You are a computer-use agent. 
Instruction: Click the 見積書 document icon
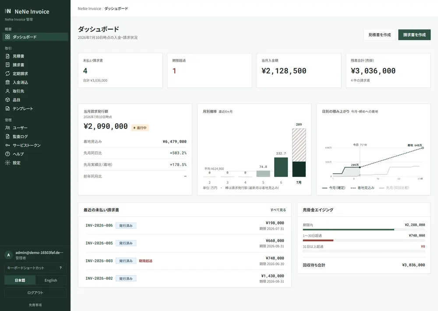tap(7, 56)
